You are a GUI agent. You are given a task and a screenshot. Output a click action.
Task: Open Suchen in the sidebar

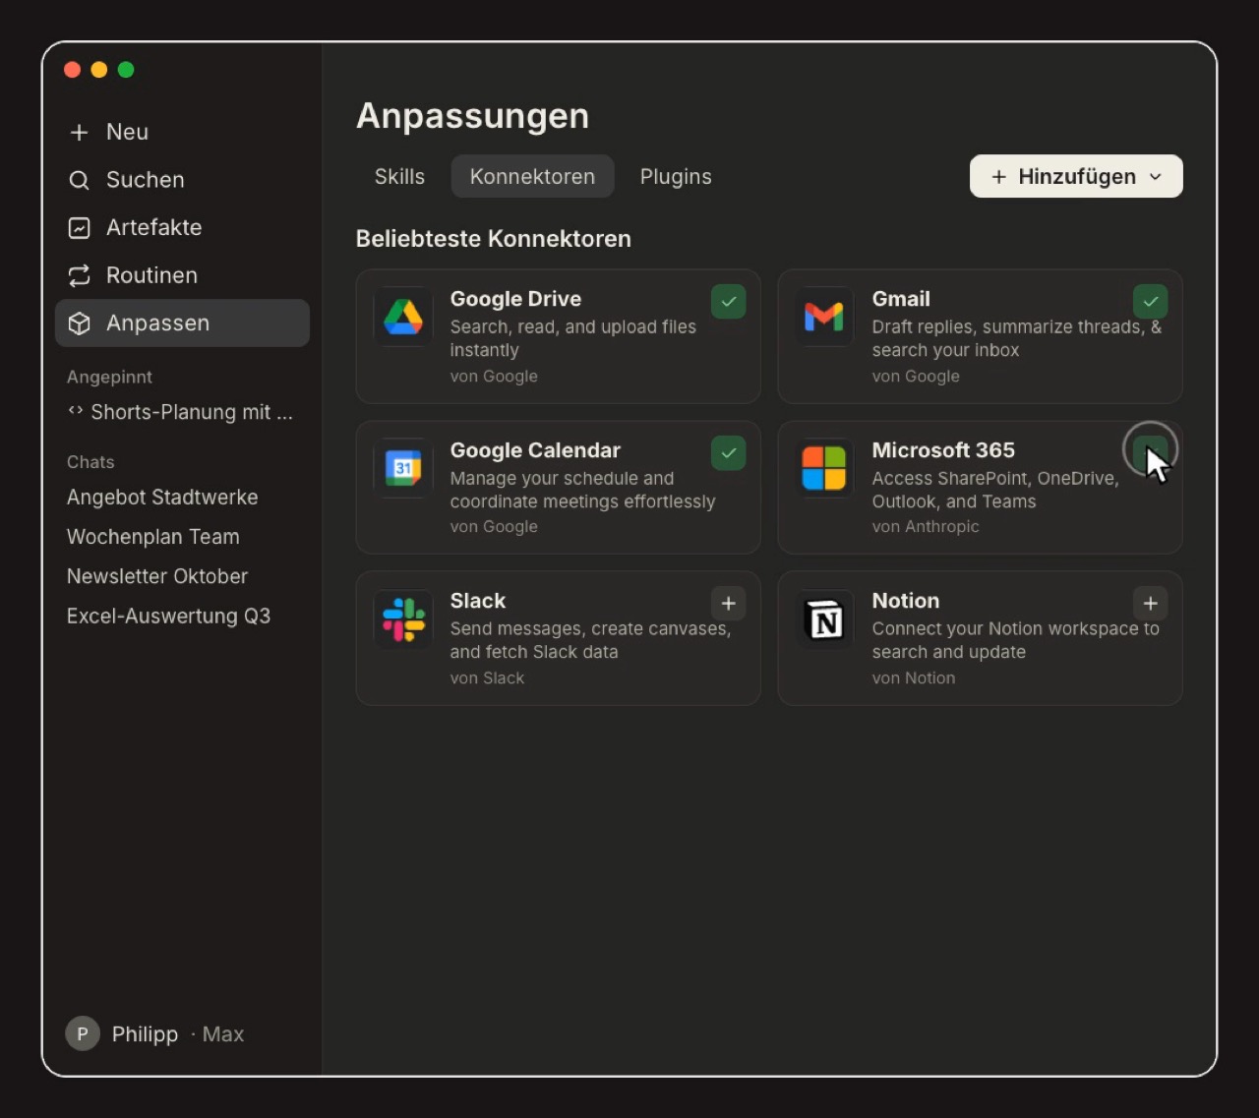(182, 180)
